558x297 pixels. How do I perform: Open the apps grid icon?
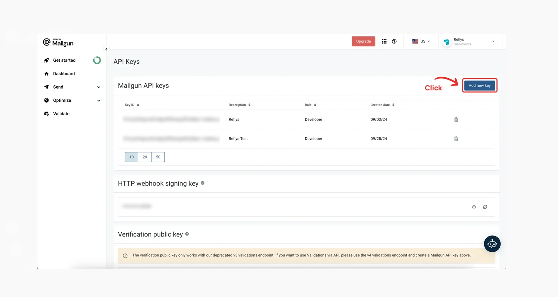point(384,41)
